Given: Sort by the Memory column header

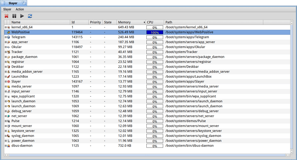Looking at the screenshot, I should pyautogui.click(x=131, y=22).
